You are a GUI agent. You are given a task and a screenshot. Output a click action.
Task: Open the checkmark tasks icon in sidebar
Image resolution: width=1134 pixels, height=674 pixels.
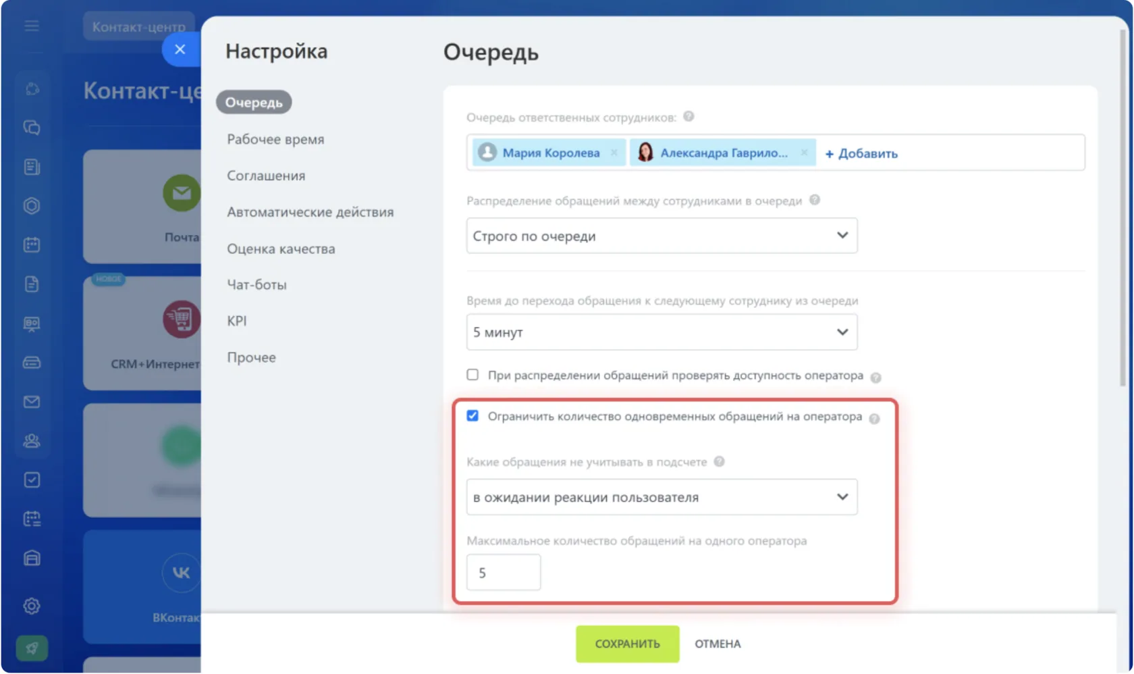click(32, 480)
